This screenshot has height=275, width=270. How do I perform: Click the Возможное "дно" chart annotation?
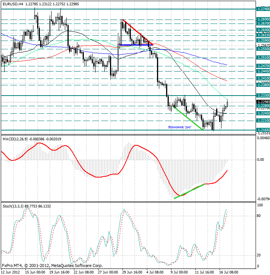tap(180, 127)
